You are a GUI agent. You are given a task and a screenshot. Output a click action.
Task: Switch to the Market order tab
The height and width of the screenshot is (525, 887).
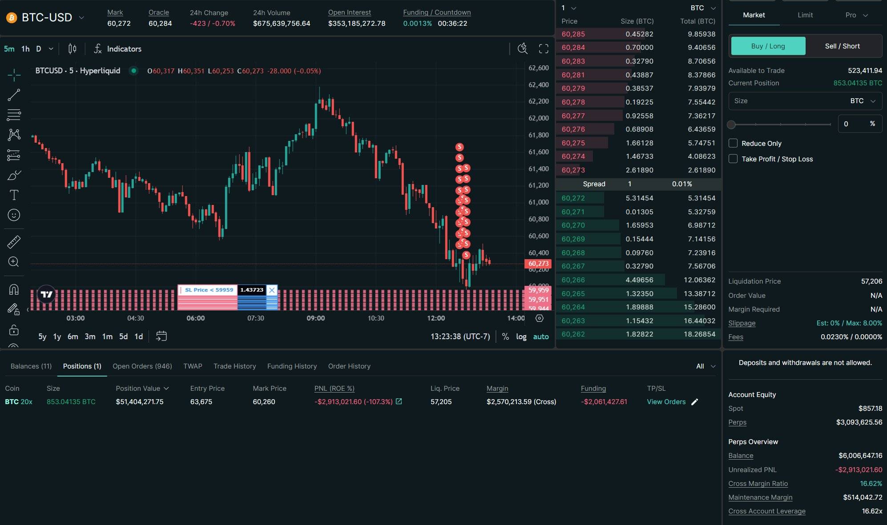click(754, 15)
